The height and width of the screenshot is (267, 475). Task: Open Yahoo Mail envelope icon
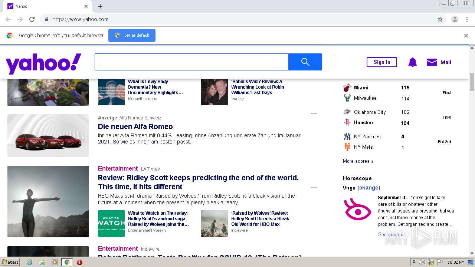pyautogui.click(x=432, y=62)
